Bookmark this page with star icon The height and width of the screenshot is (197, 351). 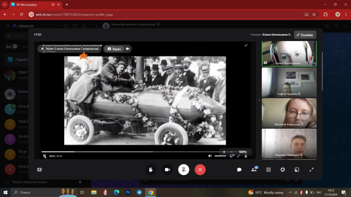point(314,15)
